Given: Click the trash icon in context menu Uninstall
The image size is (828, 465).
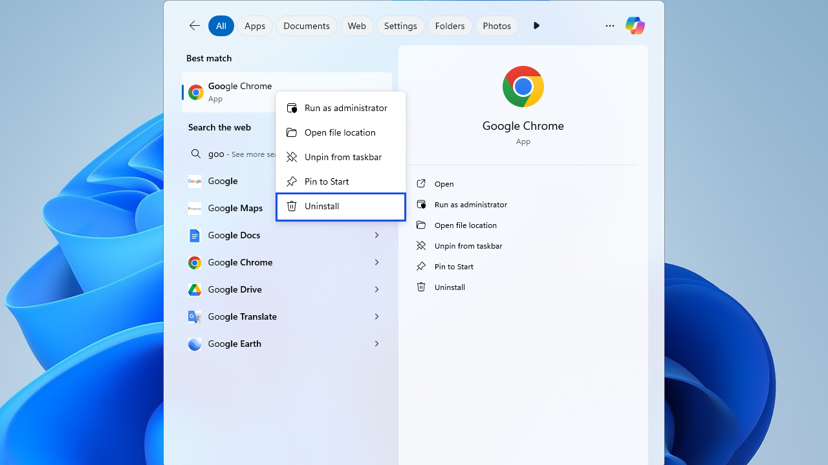Looking at the screenshot, I should (x=292, y=206).
